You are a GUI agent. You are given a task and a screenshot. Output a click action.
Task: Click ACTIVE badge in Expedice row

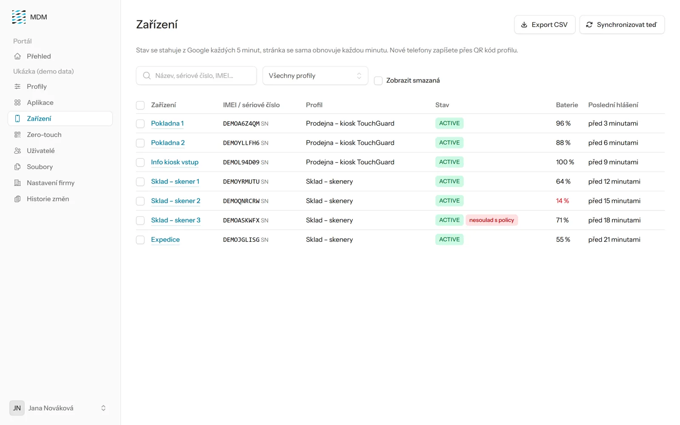tap(449, 239)
